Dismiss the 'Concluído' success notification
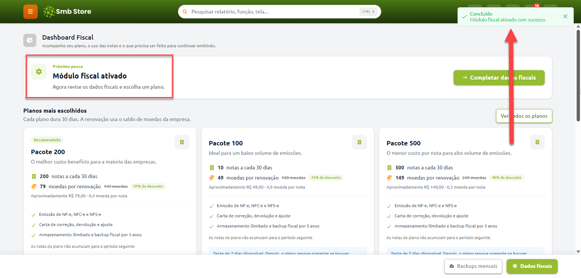Image resolution: width=581 pixels, height=278 pixels. tap(565, 16)
